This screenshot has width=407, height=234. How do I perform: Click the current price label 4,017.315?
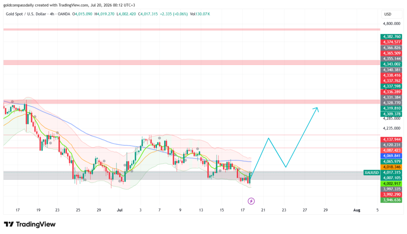click(391, 172)
